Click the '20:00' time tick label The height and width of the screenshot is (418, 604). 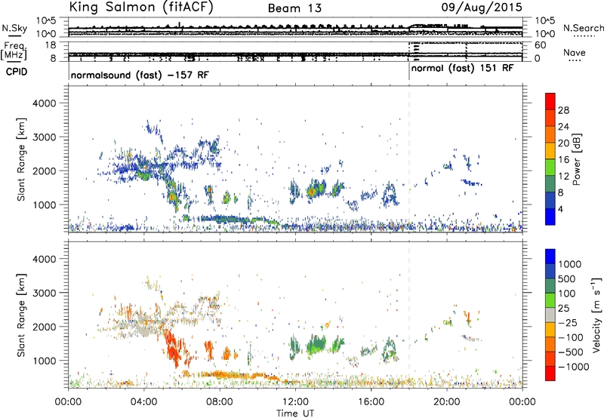(x=447, y=401)
